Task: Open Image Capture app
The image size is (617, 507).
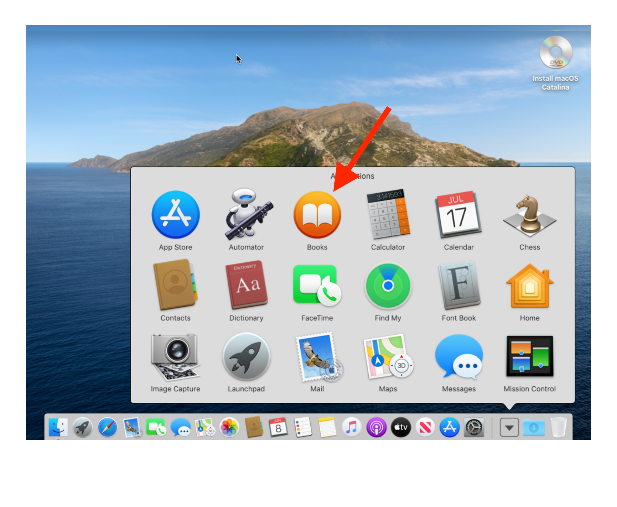Action: tap(176, 357)
